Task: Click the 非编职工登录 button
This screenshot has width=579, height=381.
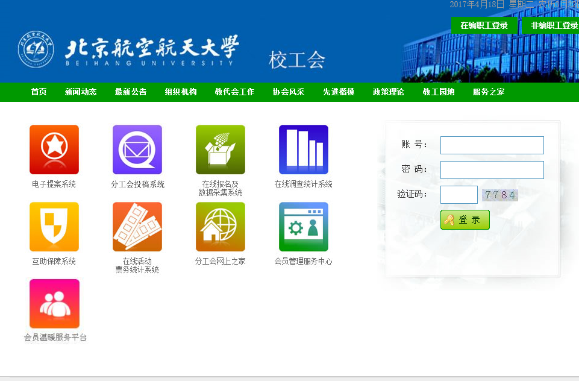Action: 554,25
